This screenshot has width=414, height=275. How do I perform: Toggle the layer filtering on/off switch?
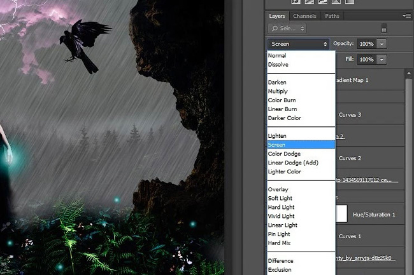click(x=384, y=28)
